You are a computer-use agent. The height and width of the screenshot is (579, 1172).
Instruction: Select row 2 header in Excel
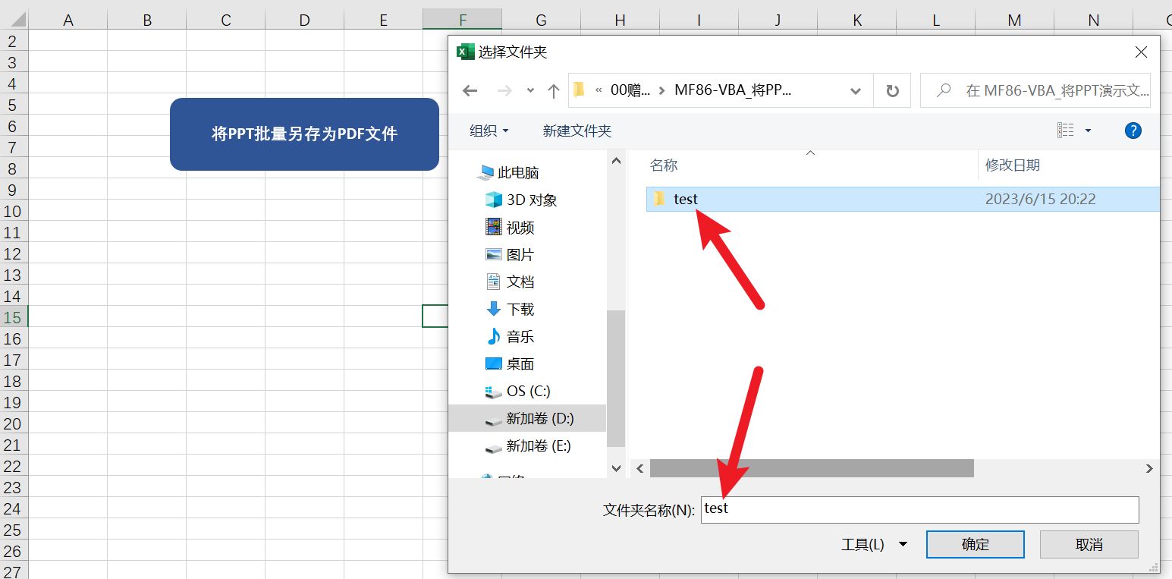coord(14,41)
